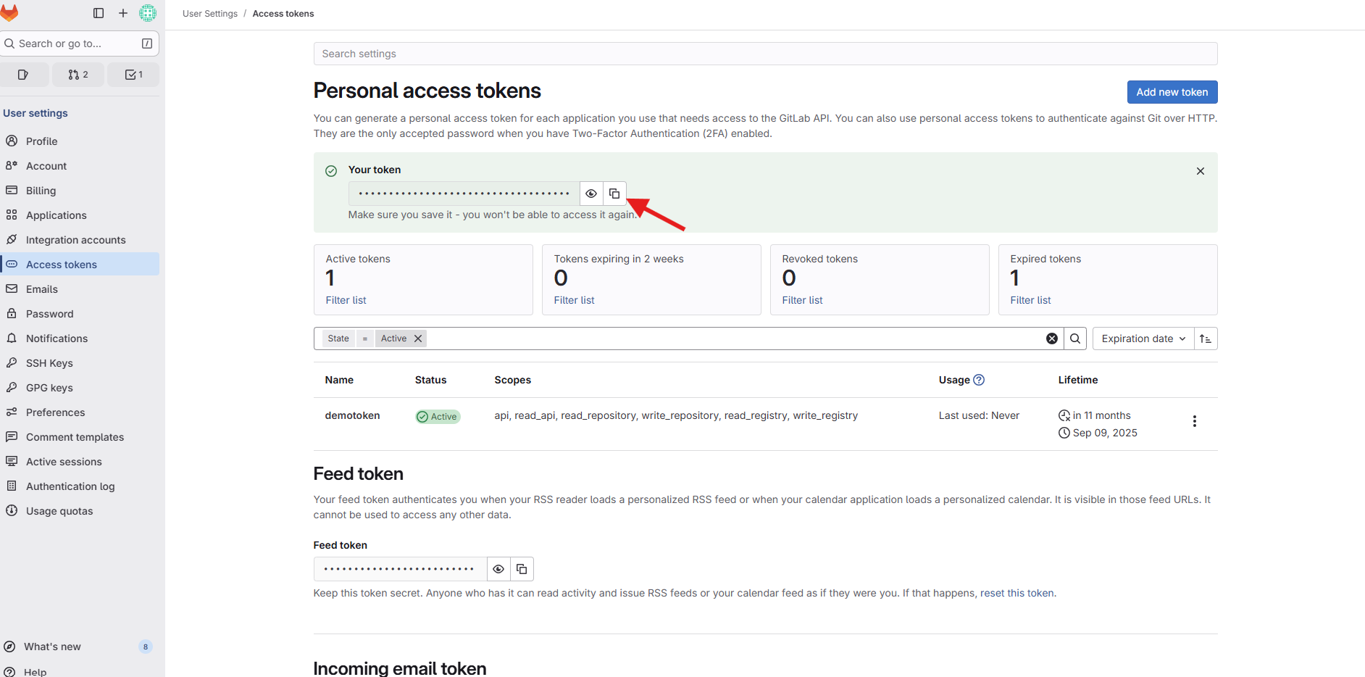
Task: Select Profile in user settings
Action: pos(41,141)
